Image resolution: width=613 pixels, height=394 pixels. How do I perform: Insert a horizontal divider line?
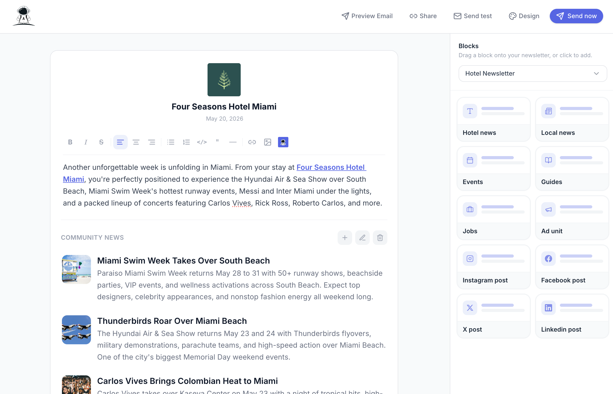(233, 142)
